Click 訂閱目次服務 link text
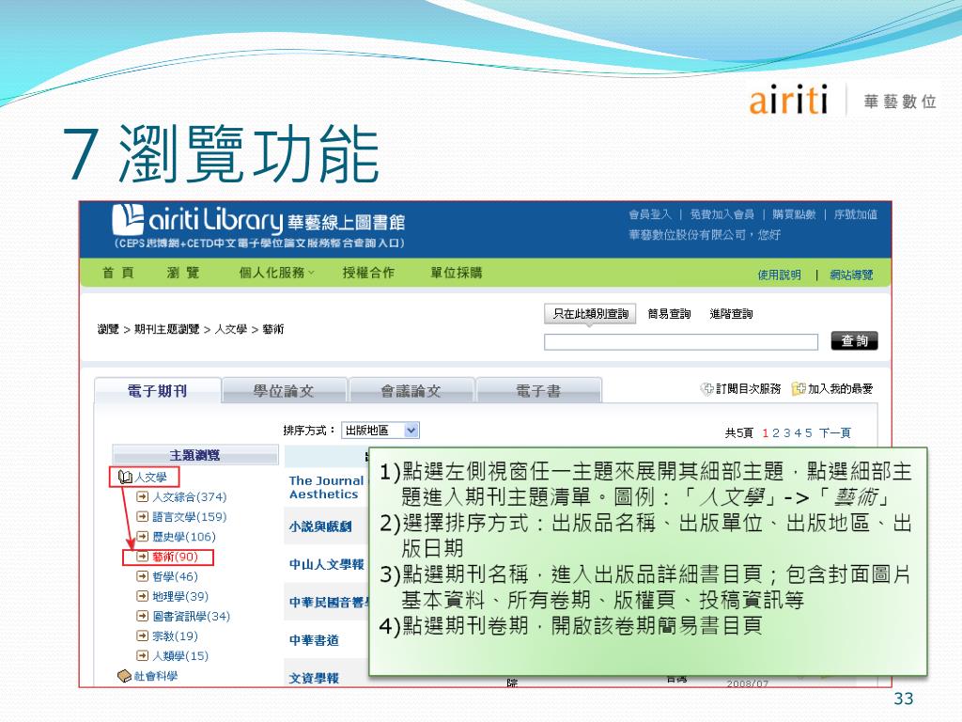This screenshot has width=962, height=722. [x=749, y=388]
